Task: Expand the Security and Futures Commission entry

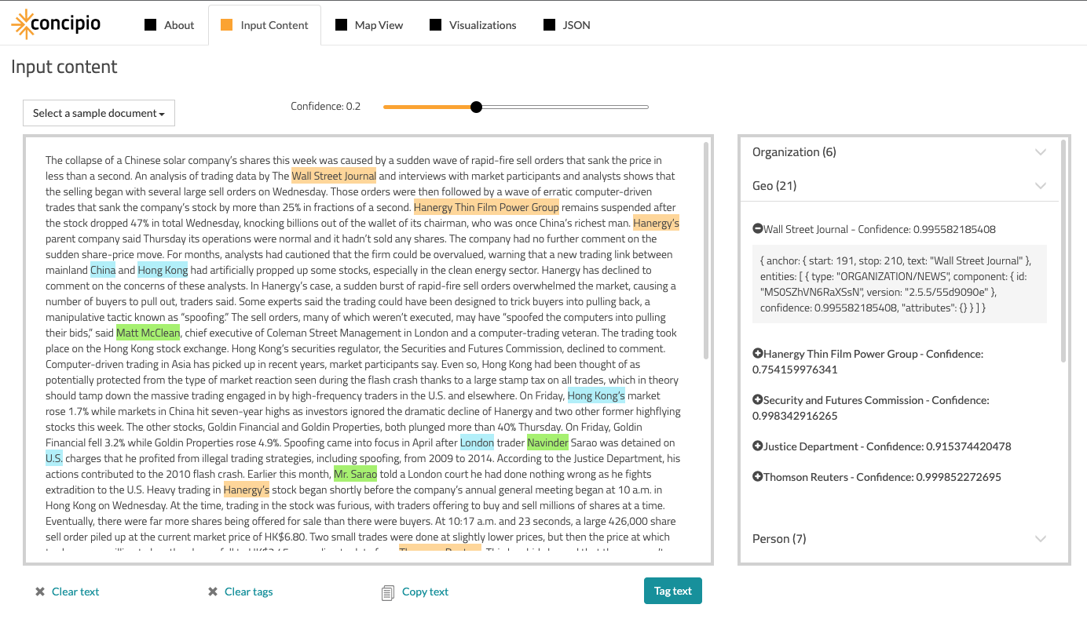Action: pos(758,399)
